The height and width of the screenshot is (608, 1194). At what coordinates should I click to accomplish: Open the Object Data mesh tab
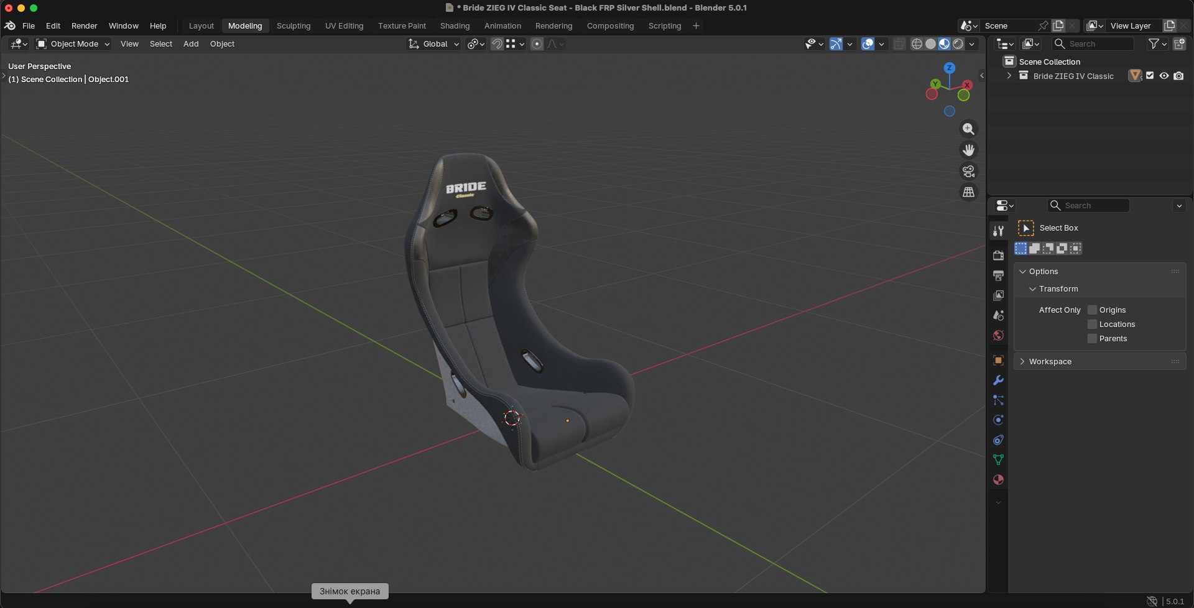click(998, 459)
